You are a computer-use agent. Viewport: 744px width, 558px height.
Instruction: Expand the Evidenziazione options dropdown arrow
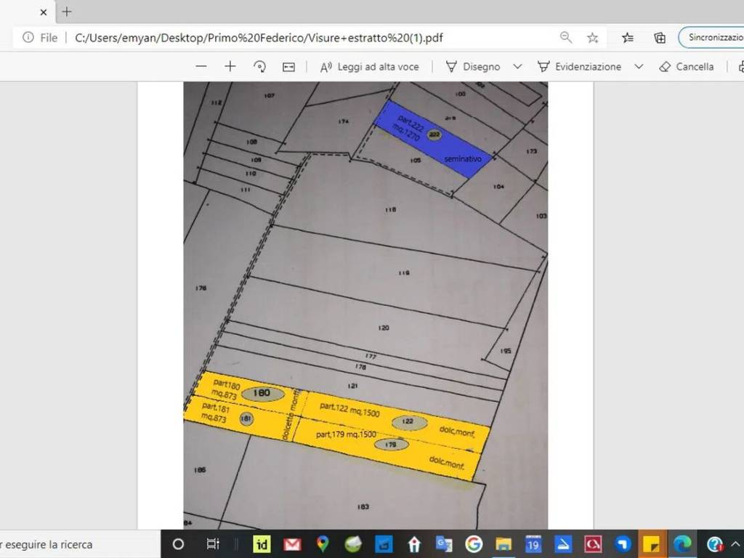[639, 66]
